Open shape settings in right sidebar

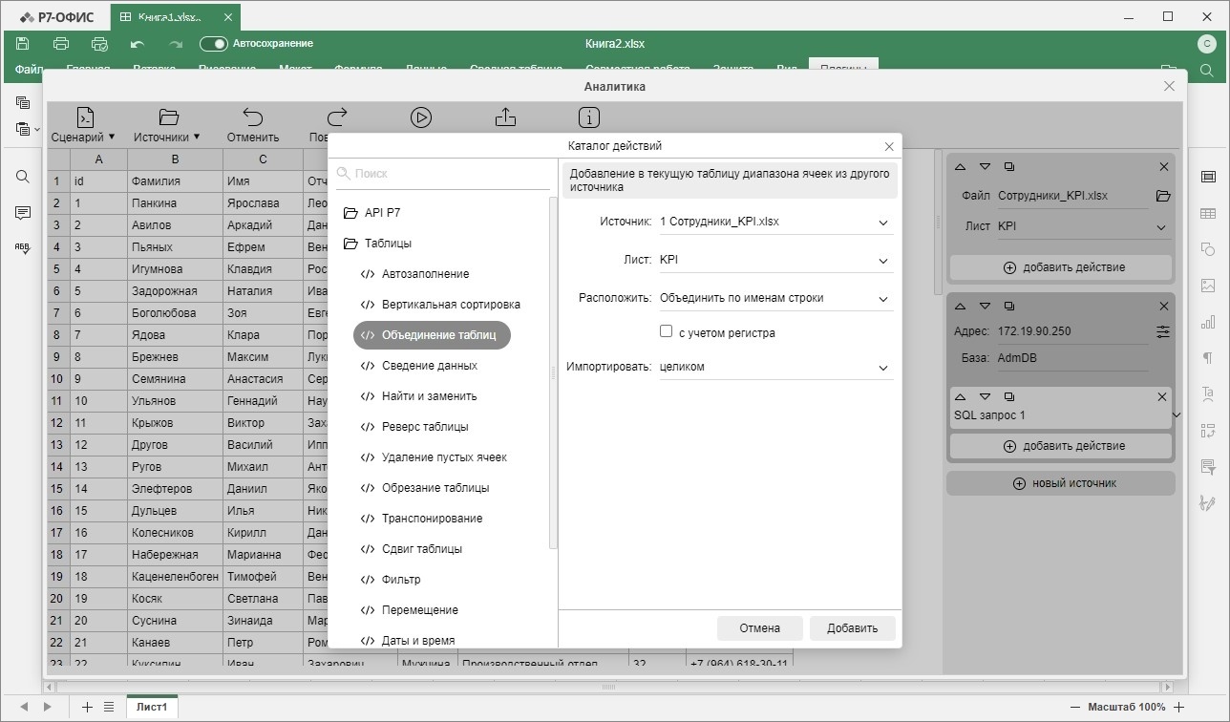(x=1208, y=249)
